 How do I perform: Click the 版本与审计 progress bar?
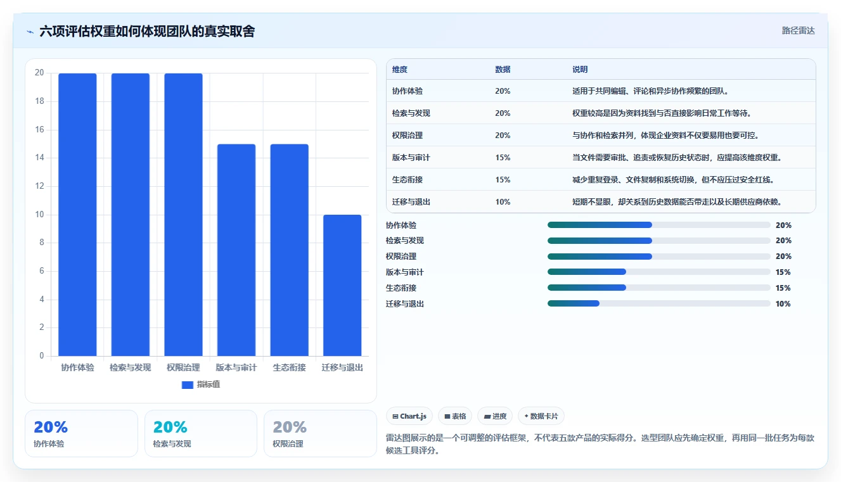pos(659,272)
